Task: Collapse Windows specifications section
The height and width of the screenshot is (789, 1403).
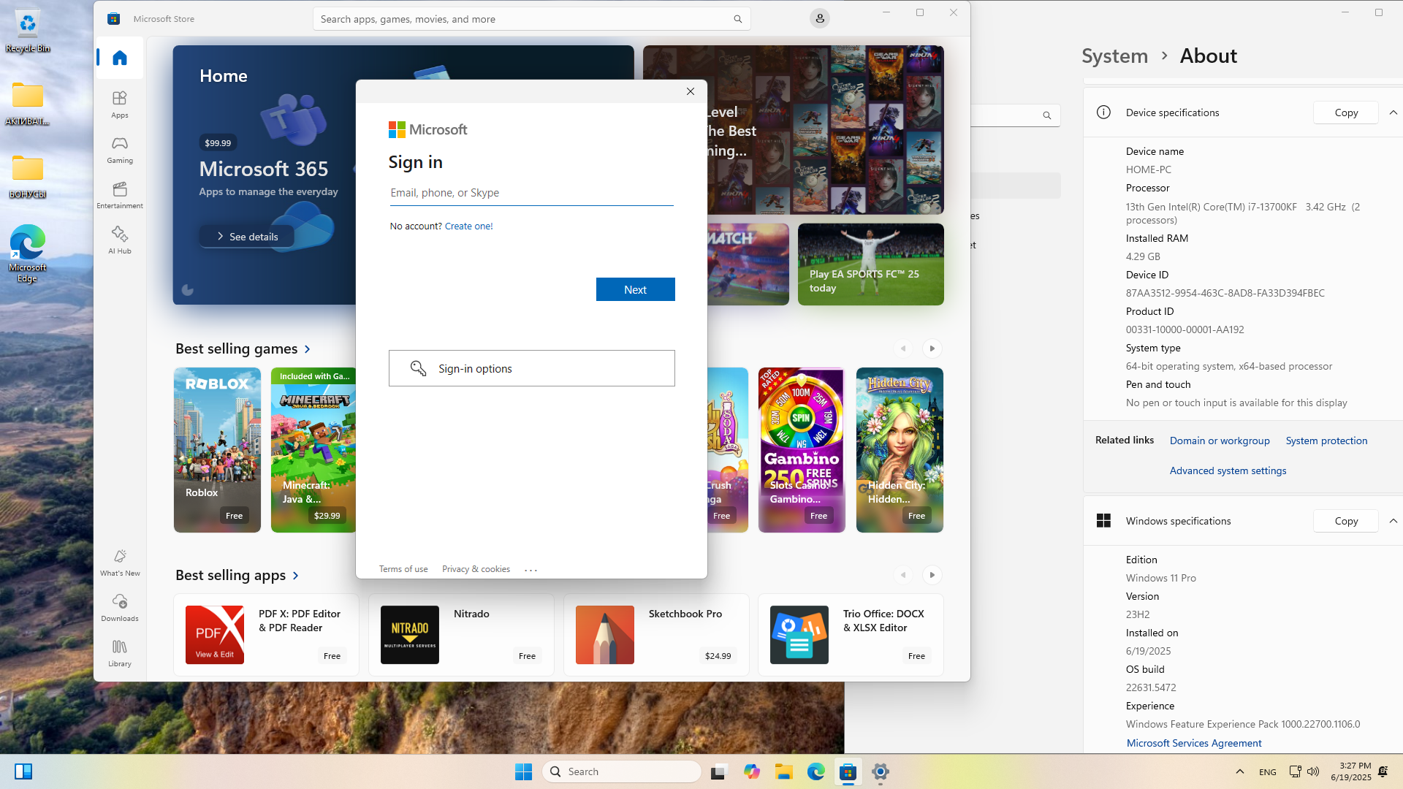Action: [x=1393, y=521]
